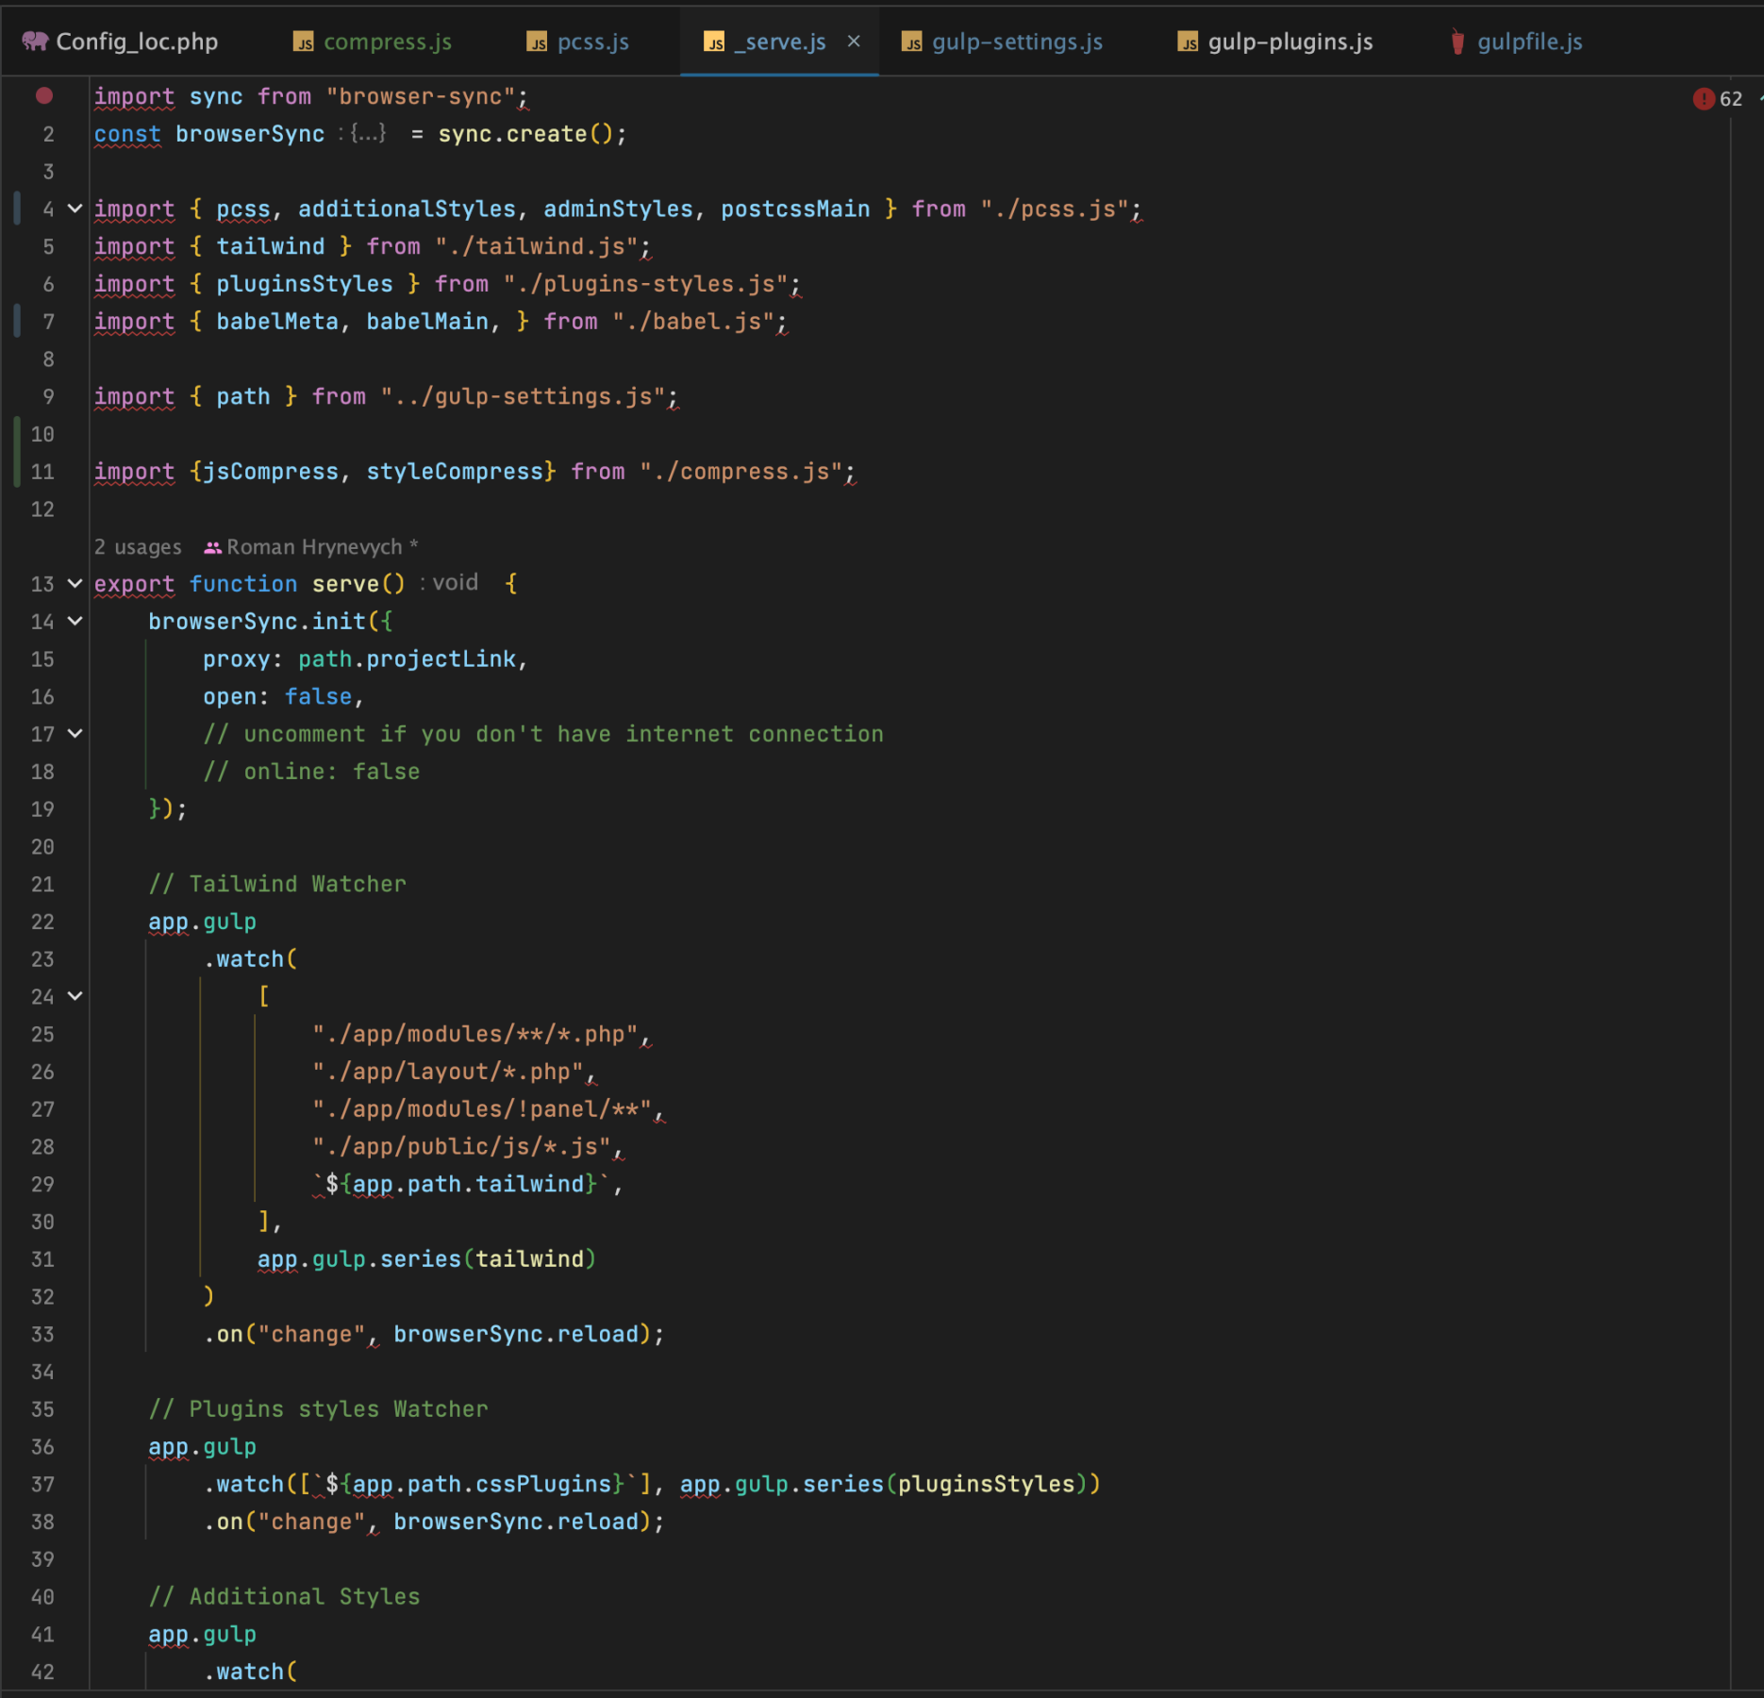
Task: Click the author people icon beside Roman Hrynevych
Action: (213, 547)
